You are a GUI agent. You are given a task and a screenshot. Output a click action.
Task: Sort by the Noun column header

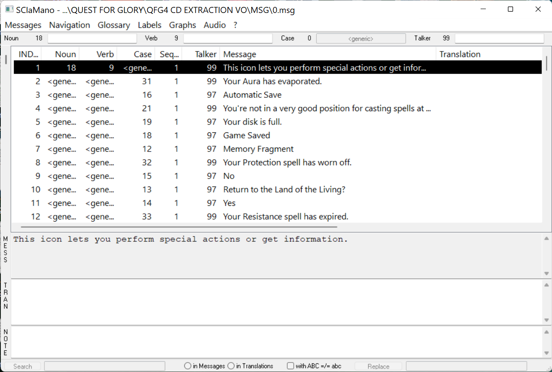[61, 54]
